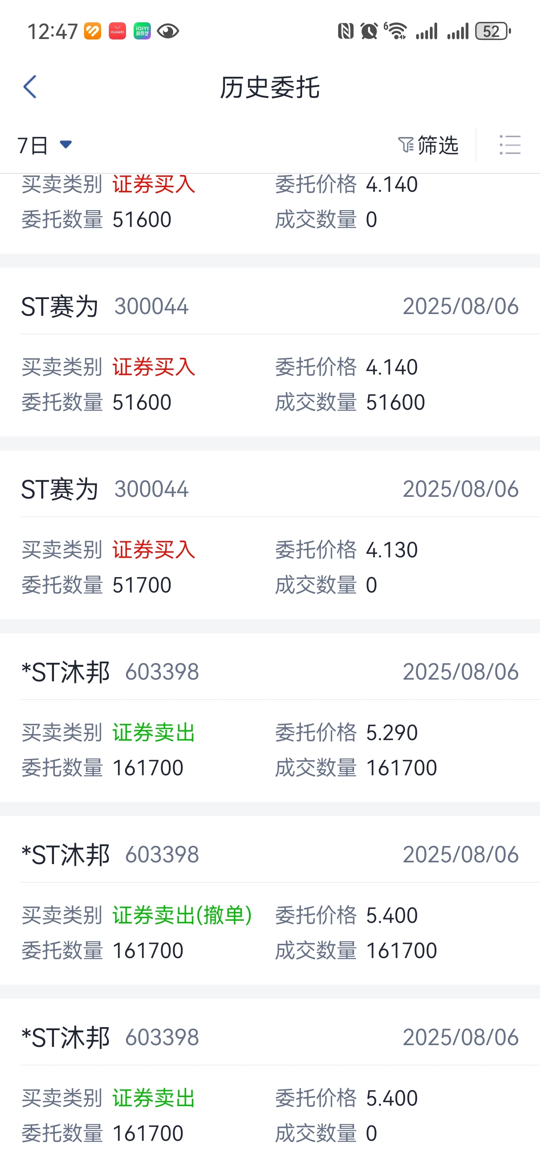Go back using the left chevron arrow
Screen dimensions: 540x1167
[30, 87]
